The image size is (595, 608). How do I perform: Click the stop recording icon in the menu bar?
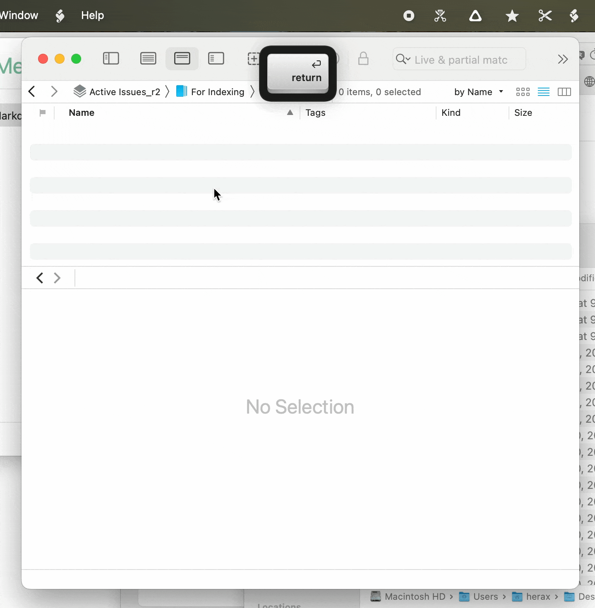click(408, 16)
